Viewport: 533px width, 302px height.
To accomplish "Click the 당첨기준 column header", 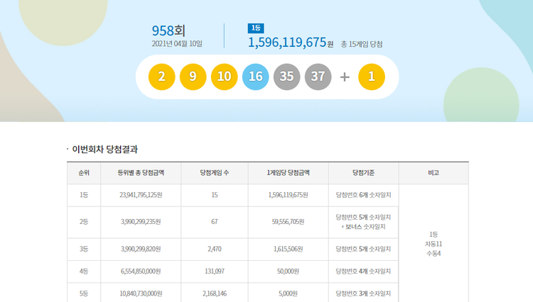I will pyautogui.click(x=363, y=173).
